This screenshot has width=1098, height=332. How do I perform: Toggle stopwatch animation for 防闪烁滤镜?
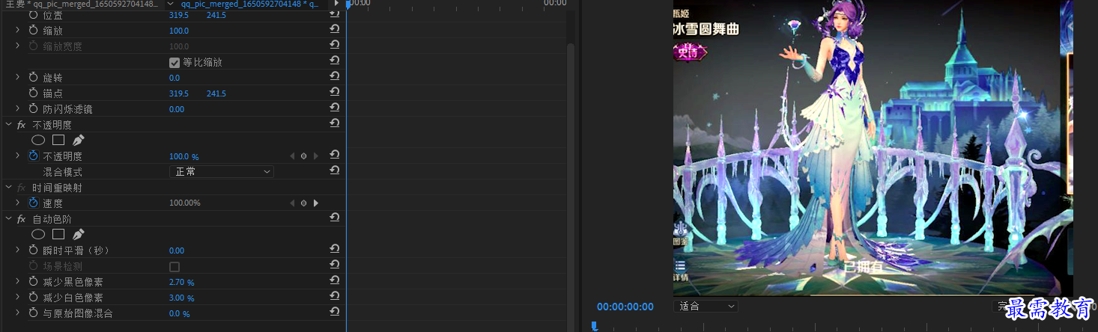click(33, 109)
